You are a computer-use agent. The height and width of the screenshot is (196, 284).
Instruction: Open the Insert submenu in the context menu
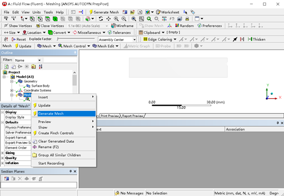(x=64, y=97)
